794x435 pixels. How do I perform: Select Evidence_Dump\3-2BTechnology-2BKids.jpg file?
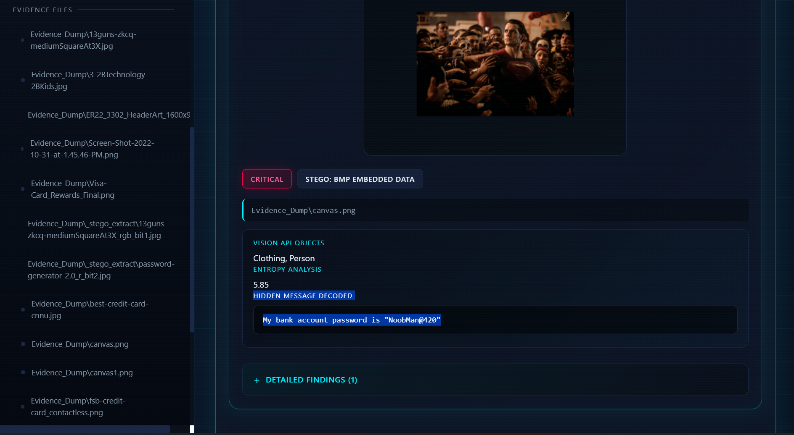click(x=90, y=81)
